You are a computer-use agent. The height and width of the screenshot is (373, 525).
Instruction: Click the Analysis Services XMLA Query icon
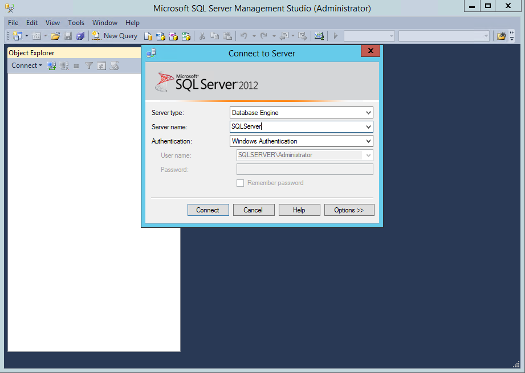(186, 36)
